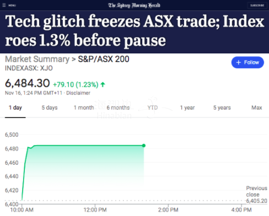This screenshot has width=269, height=216.
Task: Click the plus icon in Follow button
Action: [239, 62]
